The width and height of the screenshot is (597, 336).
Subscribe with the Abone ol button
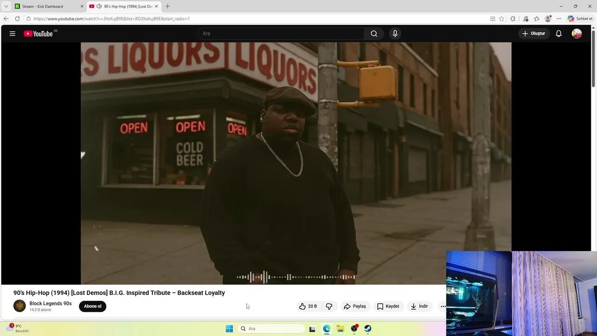[x=92, y=306]
